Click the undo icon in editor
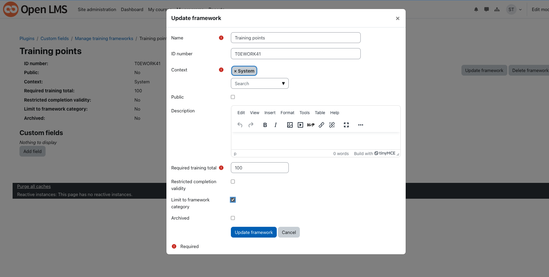549x277 pixels. tap(240, 125)
